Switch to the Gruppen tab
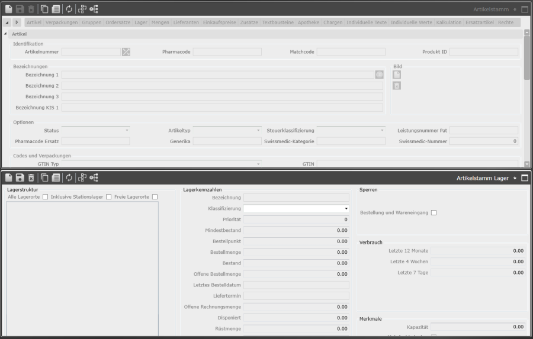 [x=91, y=22]
